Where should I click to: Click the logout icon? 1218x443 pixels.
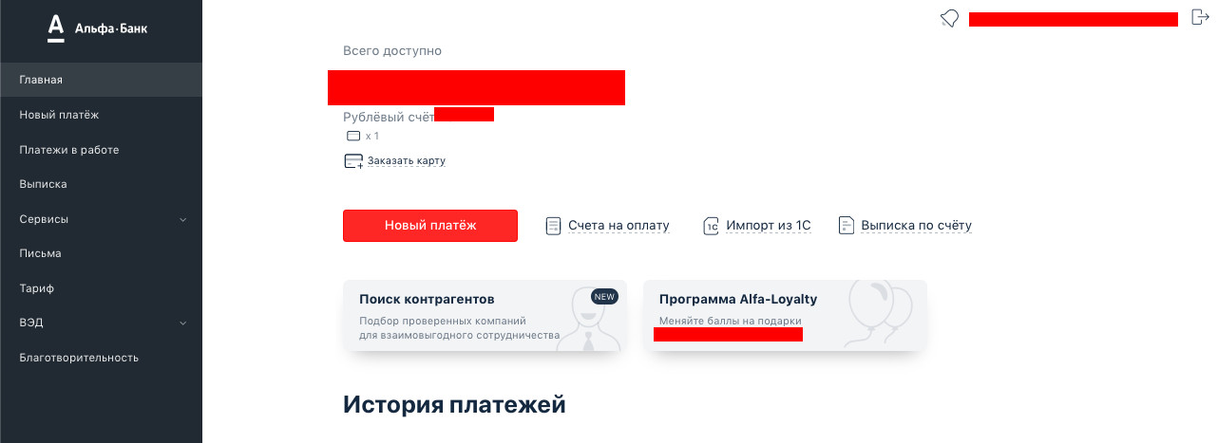pyautogui.click(x=1199, y=17)
